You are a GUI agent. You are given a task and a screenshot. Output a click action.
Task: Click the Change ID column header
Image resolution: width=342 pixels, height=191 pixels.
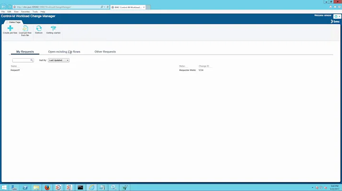click(204, 66)
